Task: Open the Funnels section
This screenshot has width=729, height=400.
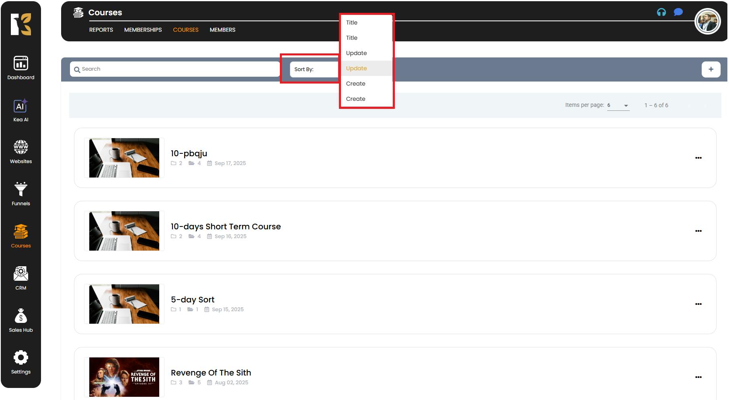Action: coord(21,194)
